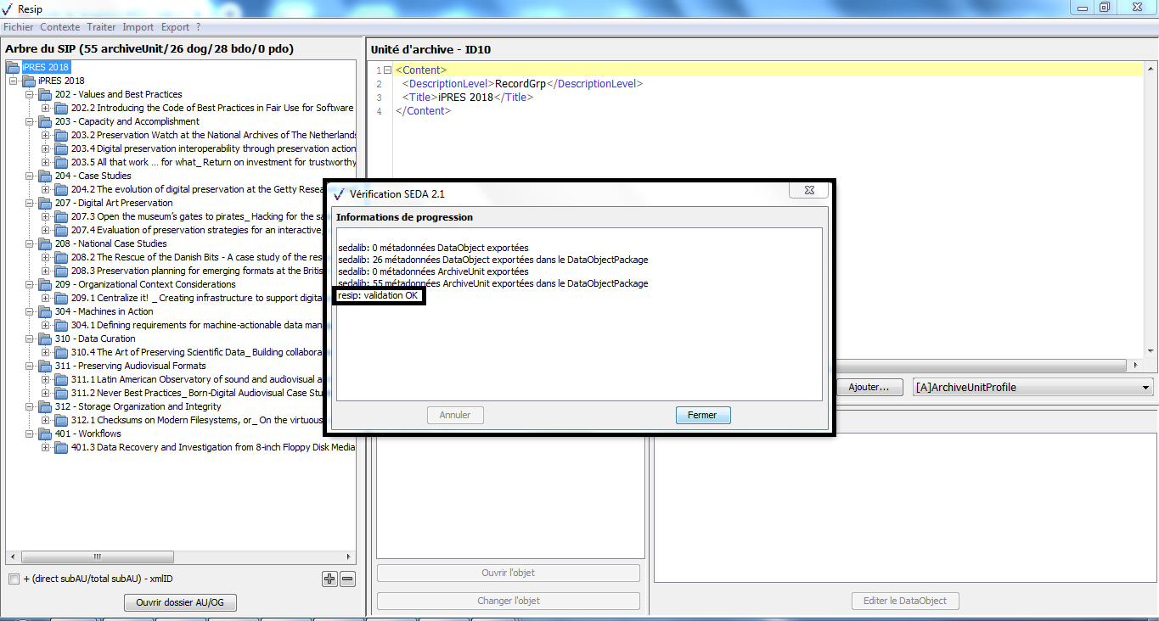This screenshot has width=1159, height=621.
Task: Click the Ouvrir dossier AU/OG button
Action: tap(180, 602)
